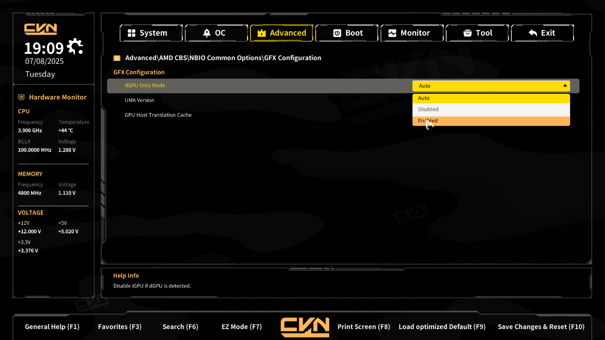Click the Help Info heading
Screen dimensions: 605x340
(x=126, y=276)
